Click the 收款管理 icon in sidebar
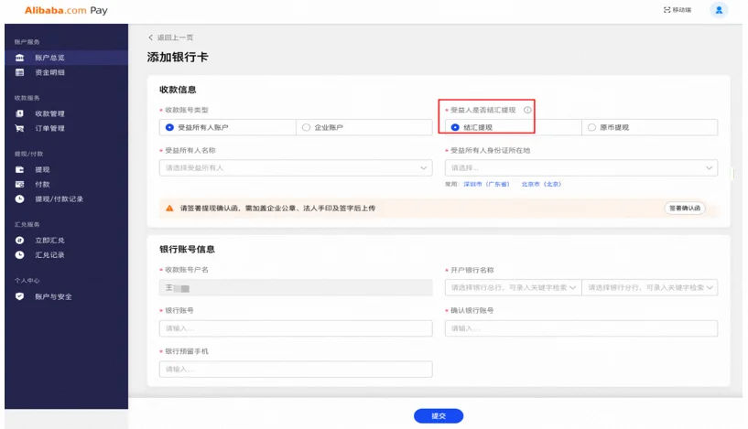The image size is (748, 429). coord(19,113)
